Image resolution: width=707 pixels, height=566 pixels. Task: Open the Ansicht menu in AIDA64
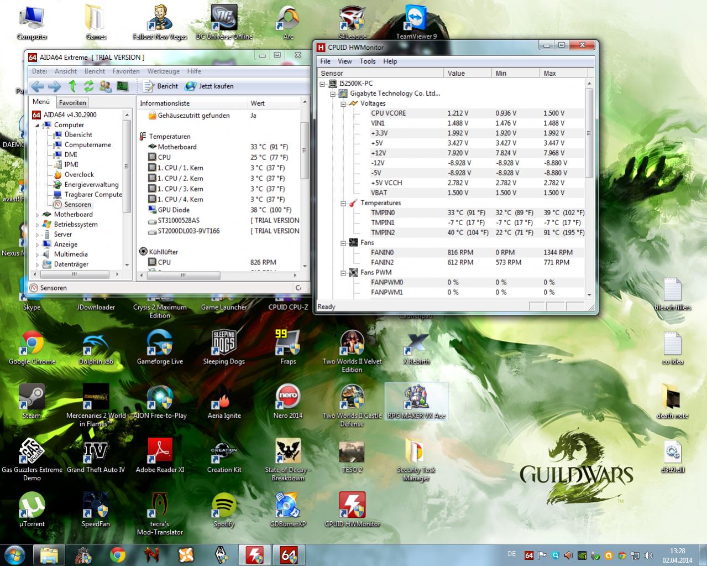click(66, 71)
